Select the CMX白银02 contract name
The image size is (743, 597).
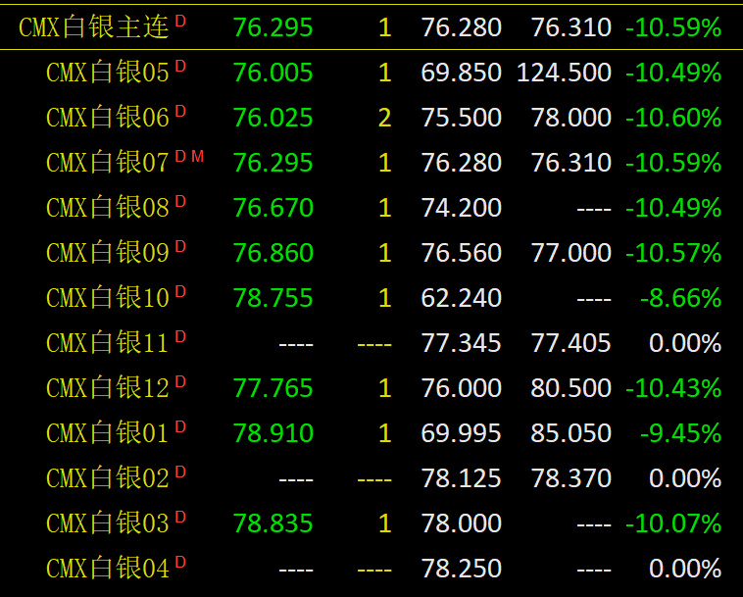(108, 478)
